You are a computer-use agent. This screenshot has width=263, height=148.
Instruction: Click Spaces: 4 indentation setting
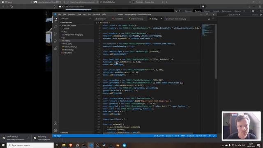[x=169, y=136]
